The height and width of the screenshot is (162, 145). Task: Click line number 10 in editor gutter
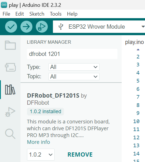coord(136,121)
